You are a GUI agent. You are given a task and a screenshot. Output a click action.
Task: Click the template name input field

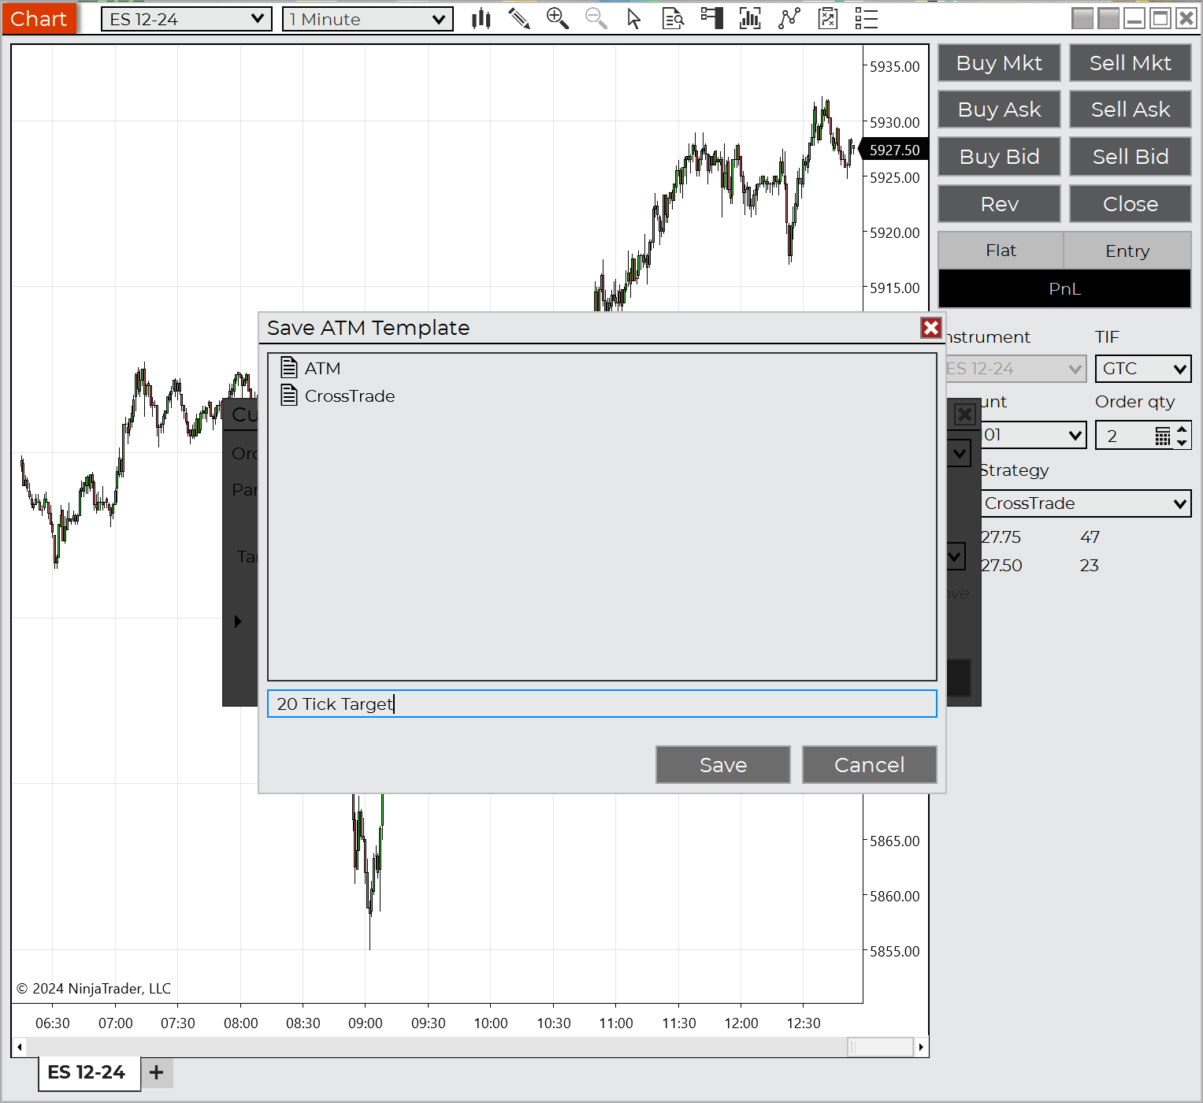pyautogui.click(x=602, y=704)
